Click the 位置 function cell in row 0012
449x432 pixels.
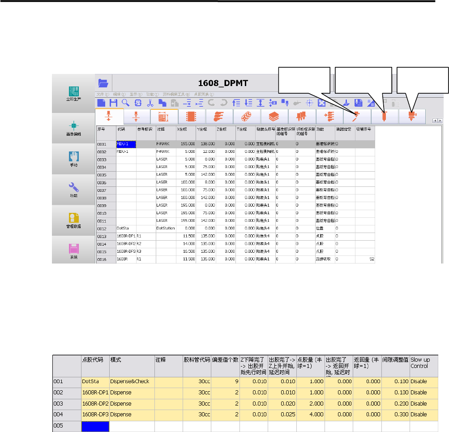(x=325, y=228)
